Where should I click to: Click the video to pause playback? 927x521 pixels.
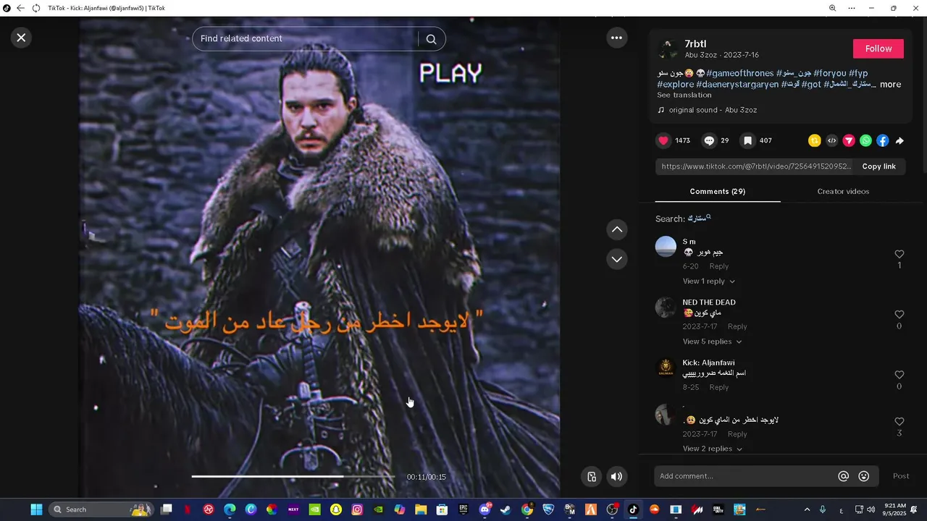click(x=319, y=257)
